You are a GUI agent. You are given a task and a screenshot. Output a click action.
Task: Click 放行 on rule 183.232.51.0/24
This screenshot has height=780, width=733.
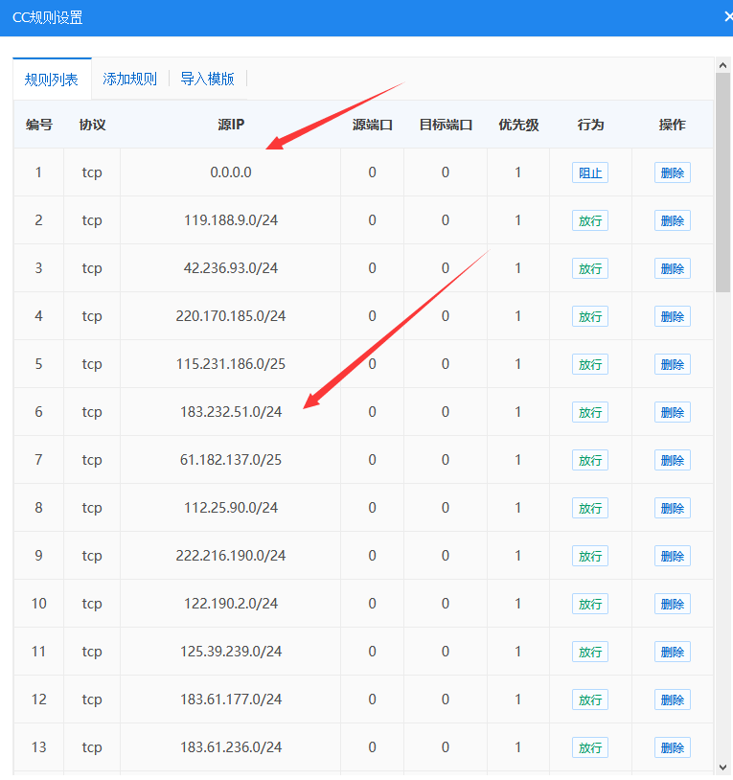click(x=590, y=413)
